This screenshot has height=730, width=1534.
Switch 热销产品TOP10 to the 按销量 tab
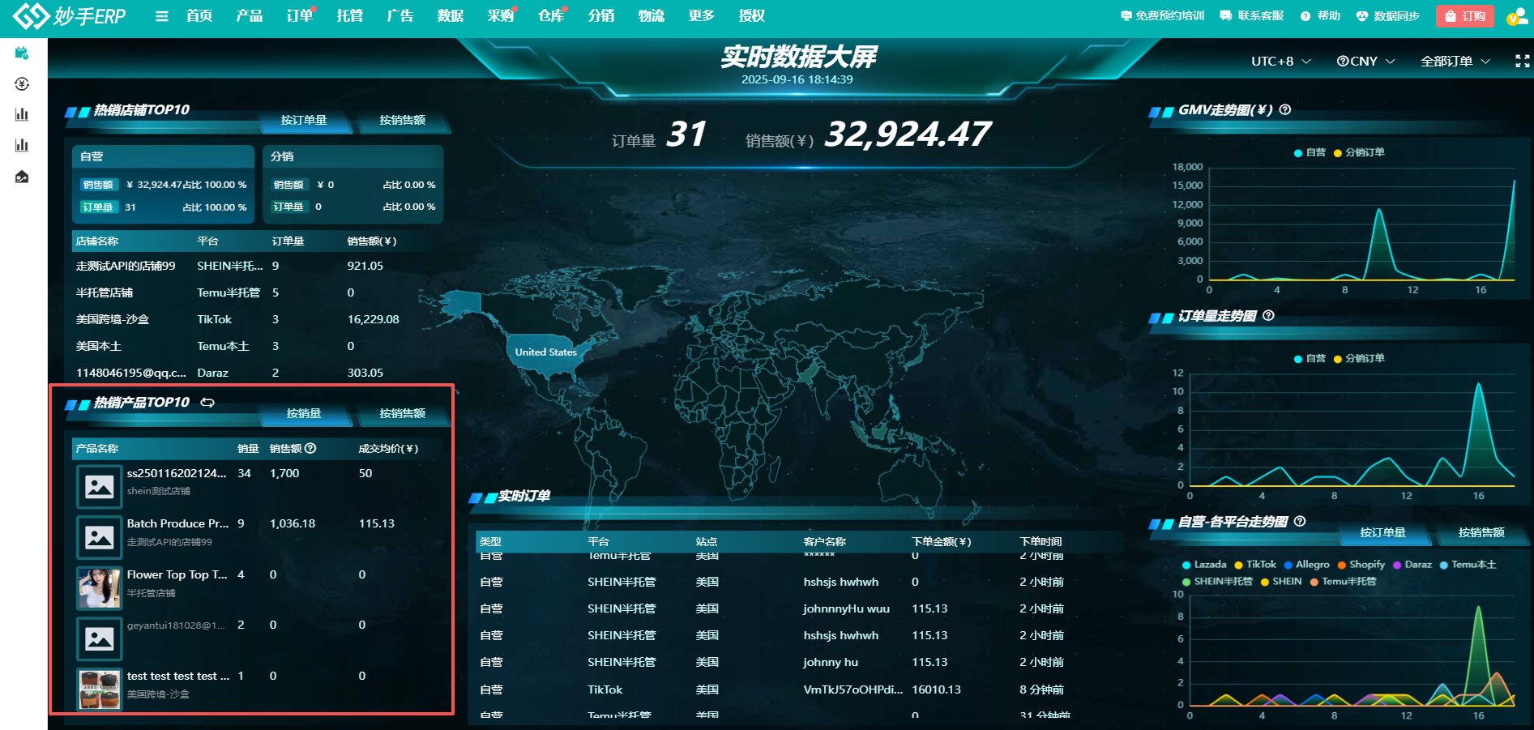point(305,414)
